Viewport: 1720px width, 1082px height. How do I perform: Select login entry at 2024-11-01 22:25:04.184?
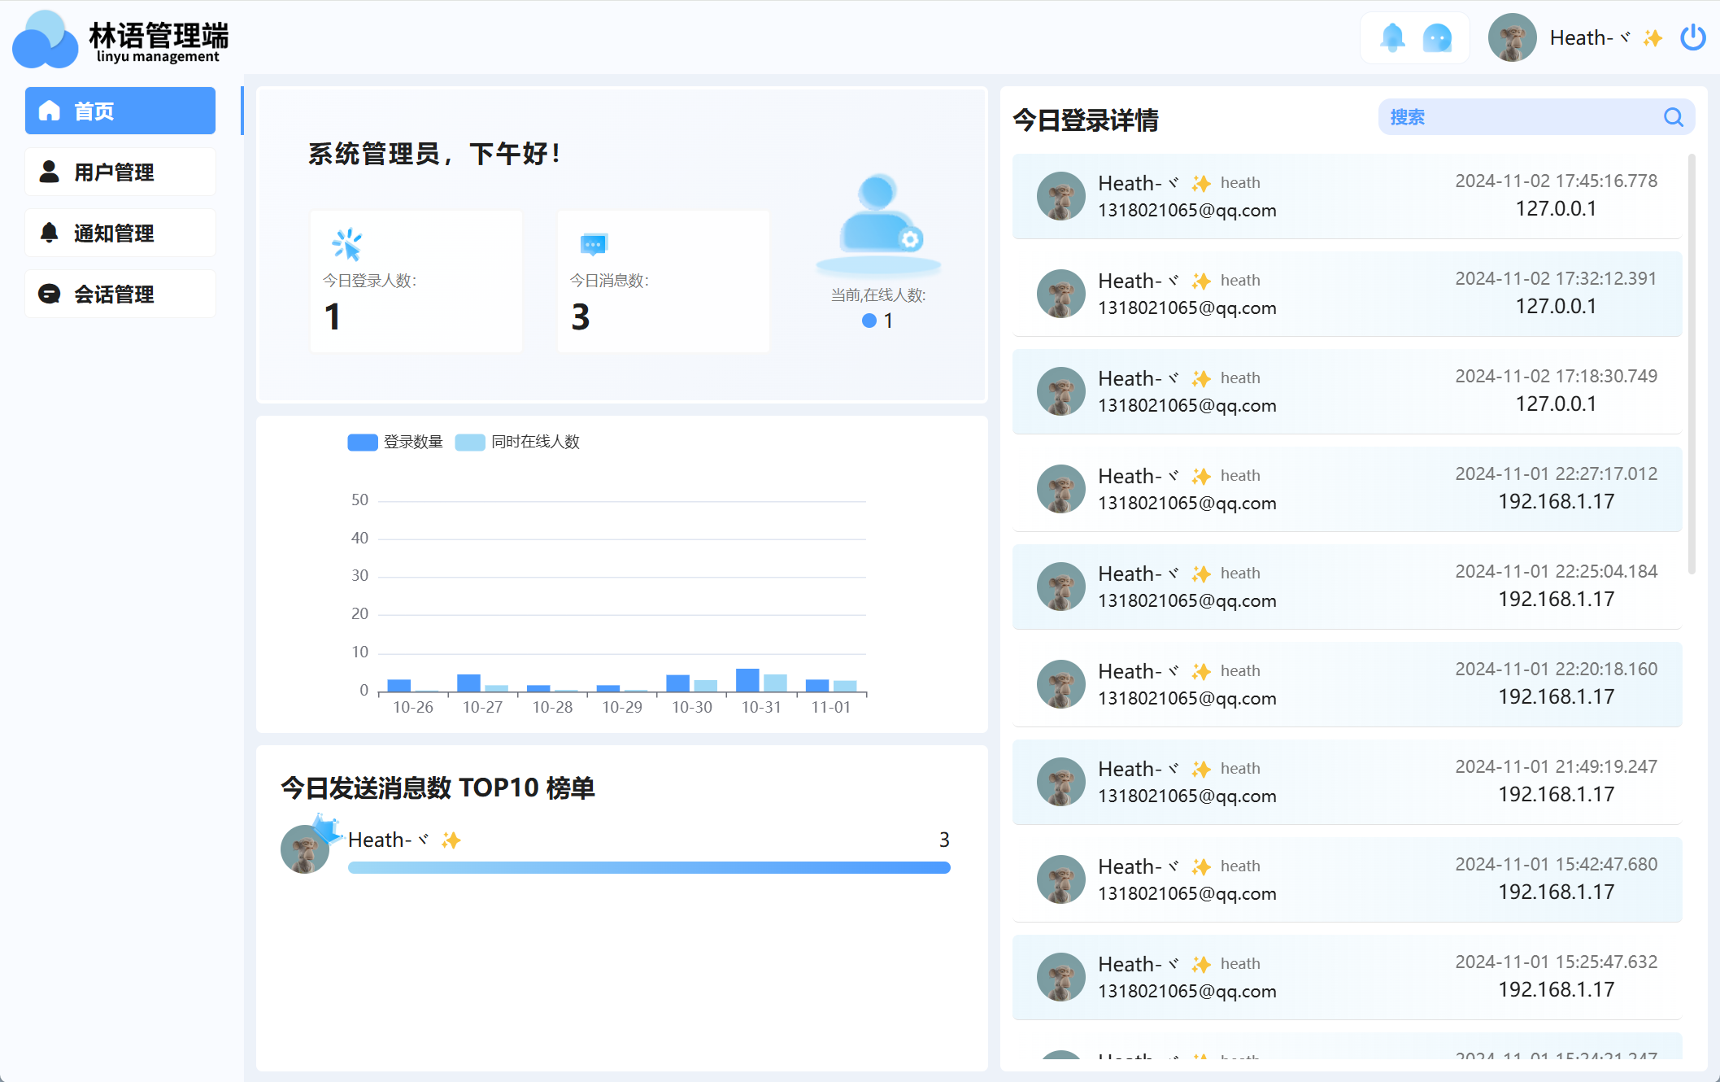click(1347, 587)
